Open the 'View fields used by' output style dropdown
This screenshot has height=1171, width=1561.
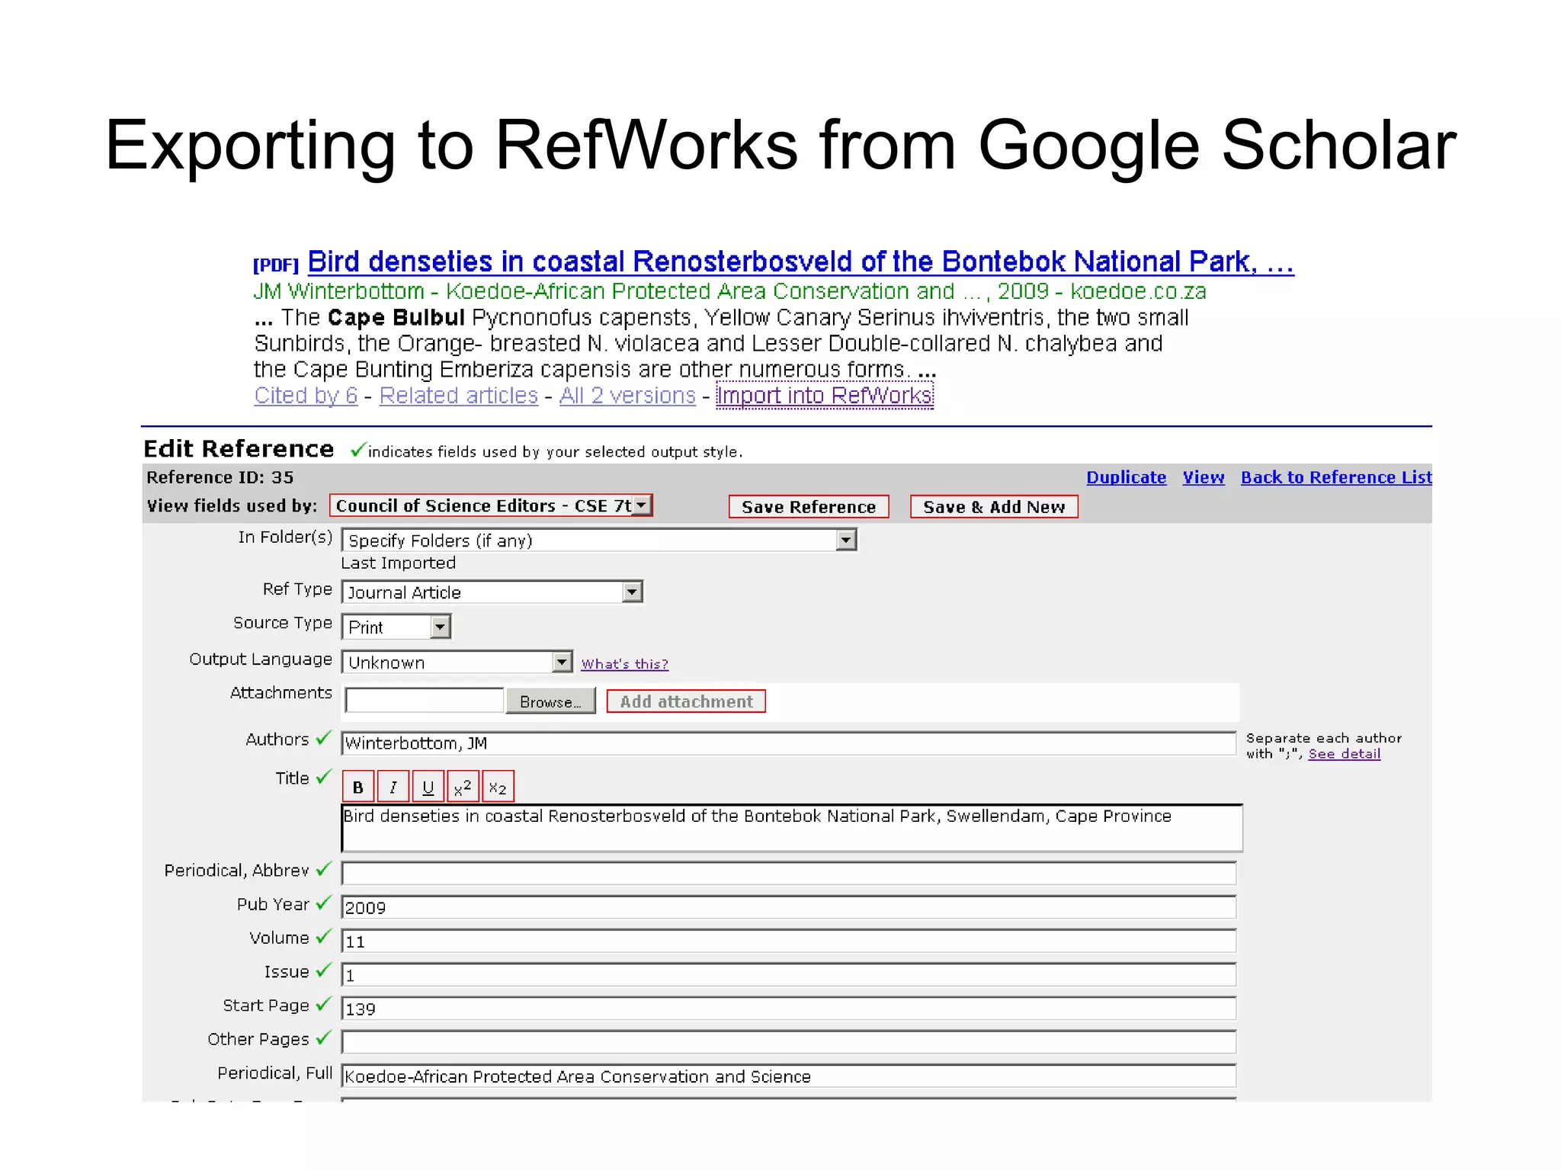[x=491, y=505]
